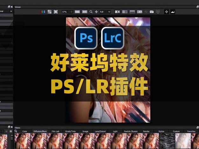This screenshot has width=199, height=149.
Task: Click the 57% zoom value field
Action: 65,12
